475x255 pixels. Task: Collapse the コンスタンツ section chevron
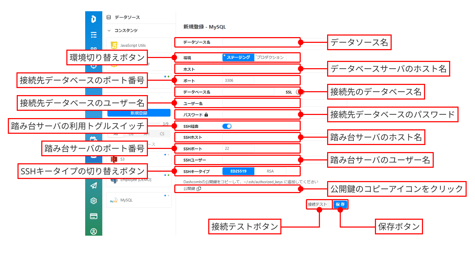pos(109,31)
